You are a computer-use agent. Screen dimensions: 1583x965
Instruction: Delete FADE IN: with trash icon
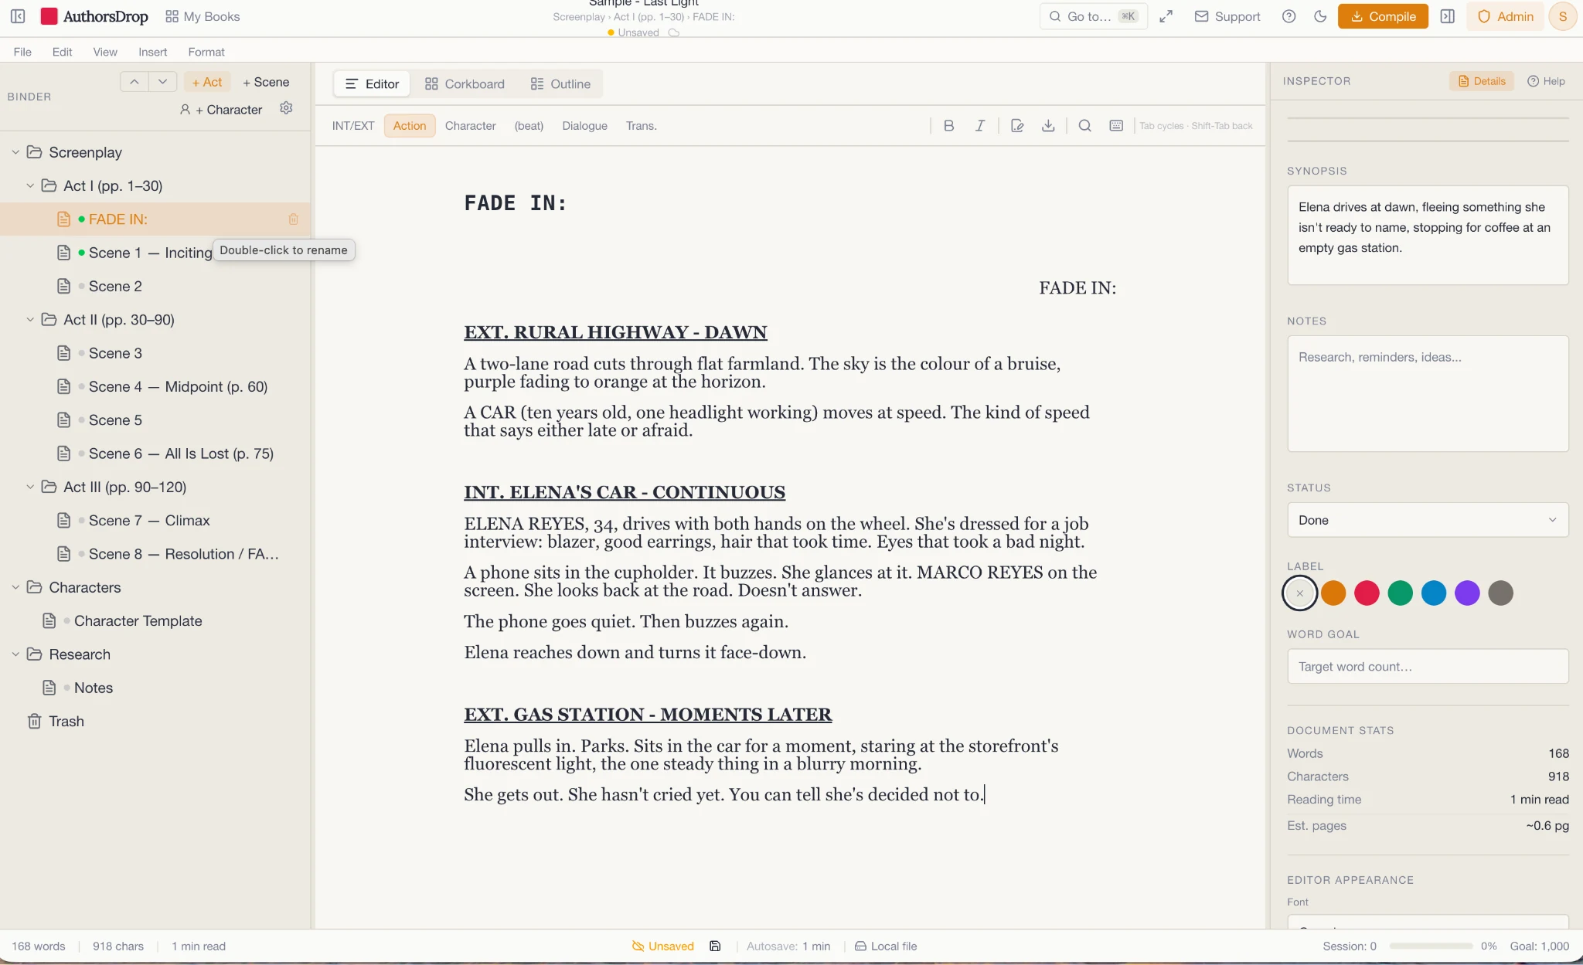tap(294, 219)
